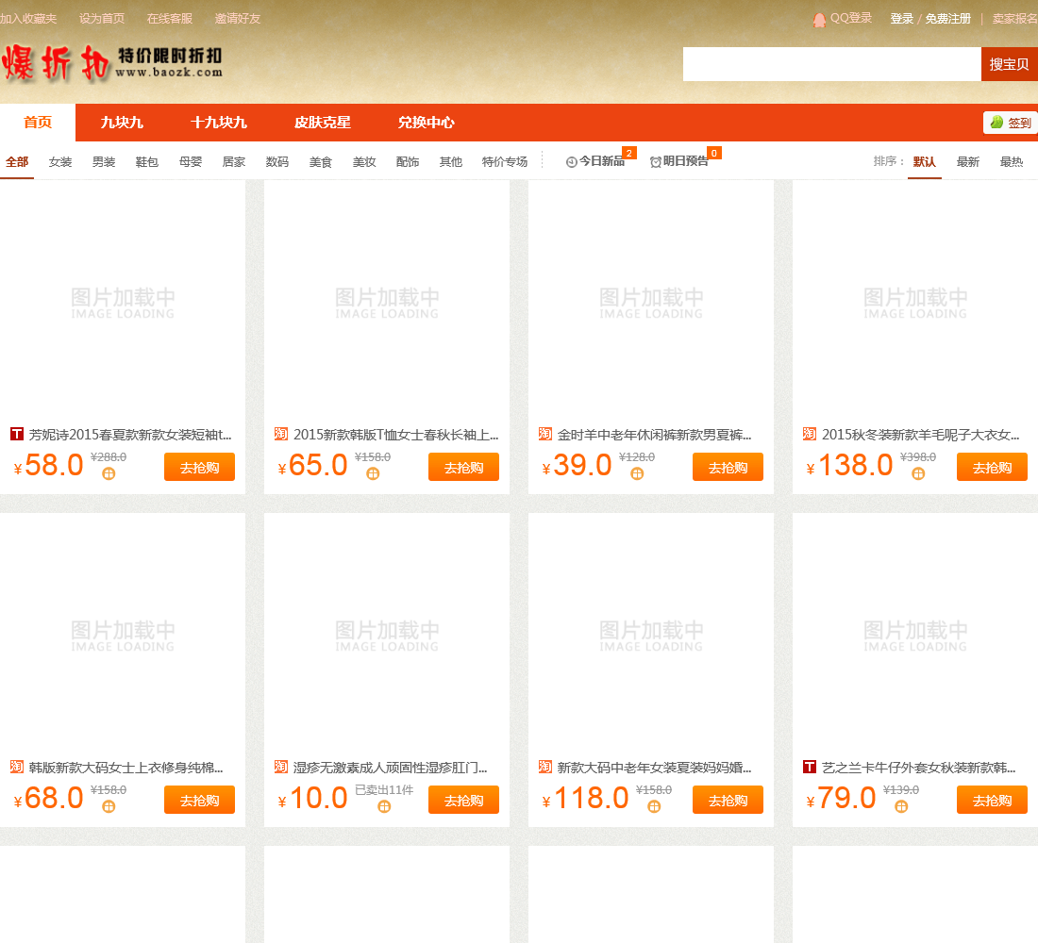
Task: Click 去抢购 for the ¥65.0 item
Action: pos(463,467)
